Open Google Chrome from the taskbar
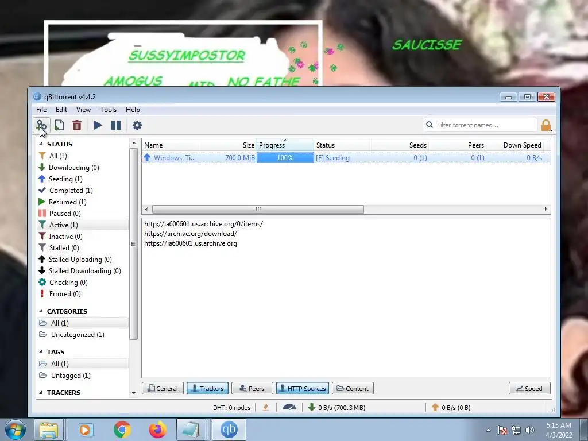This screenshot has height=441, width=588. coord(122,430)
